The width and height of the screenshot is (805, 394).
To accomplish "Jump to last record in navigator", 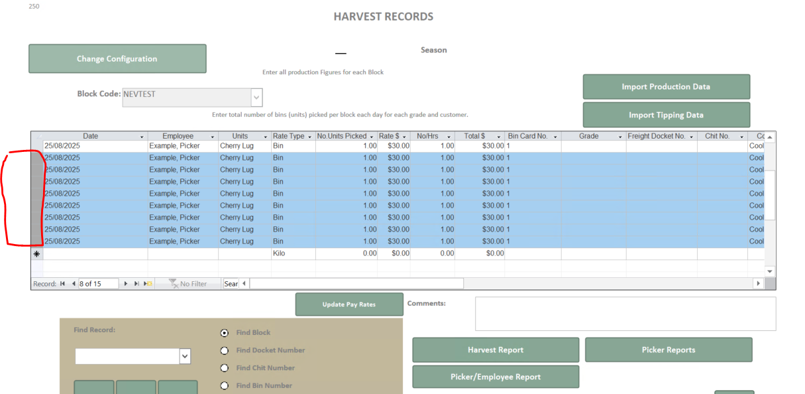I will [x=136, y=284].
